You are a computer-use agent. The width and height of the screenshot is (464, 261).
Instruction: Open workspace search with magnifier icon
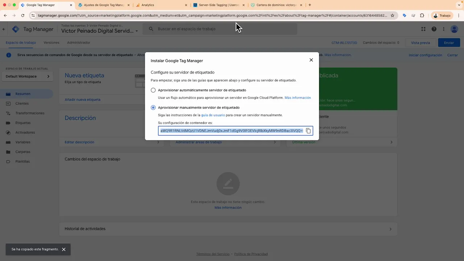pyautogui.click(x=151, y=29)
